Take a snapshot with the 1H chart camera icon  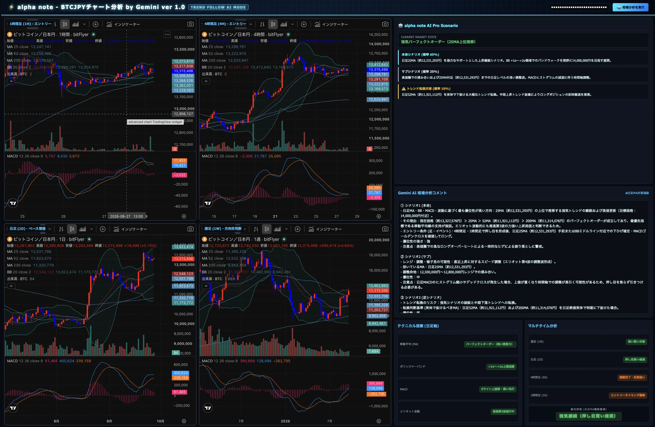[190, 24]
